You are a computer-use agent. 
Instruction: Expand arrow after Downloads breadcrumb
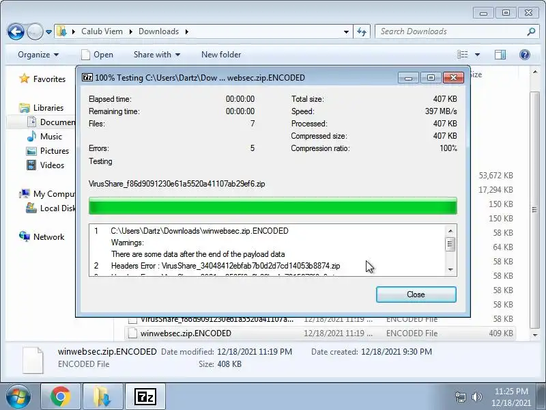click(x=186, y=31)
